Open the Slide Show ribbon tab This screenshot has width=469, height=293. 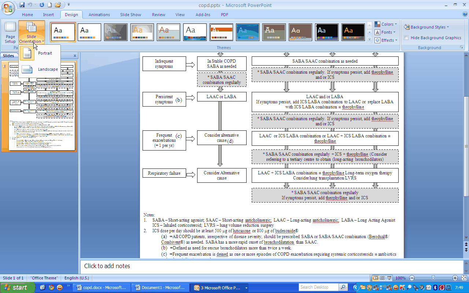click(130, 15)
